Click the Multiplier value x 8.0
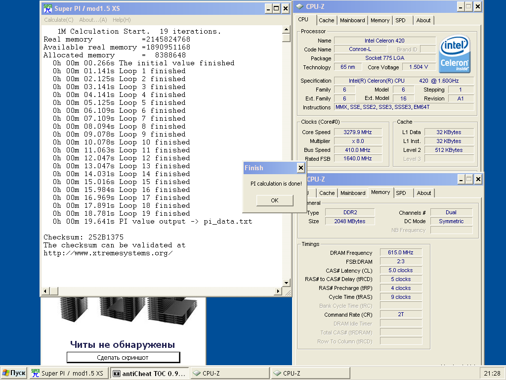Screen dimensions: 506x380 pos(358,141)
